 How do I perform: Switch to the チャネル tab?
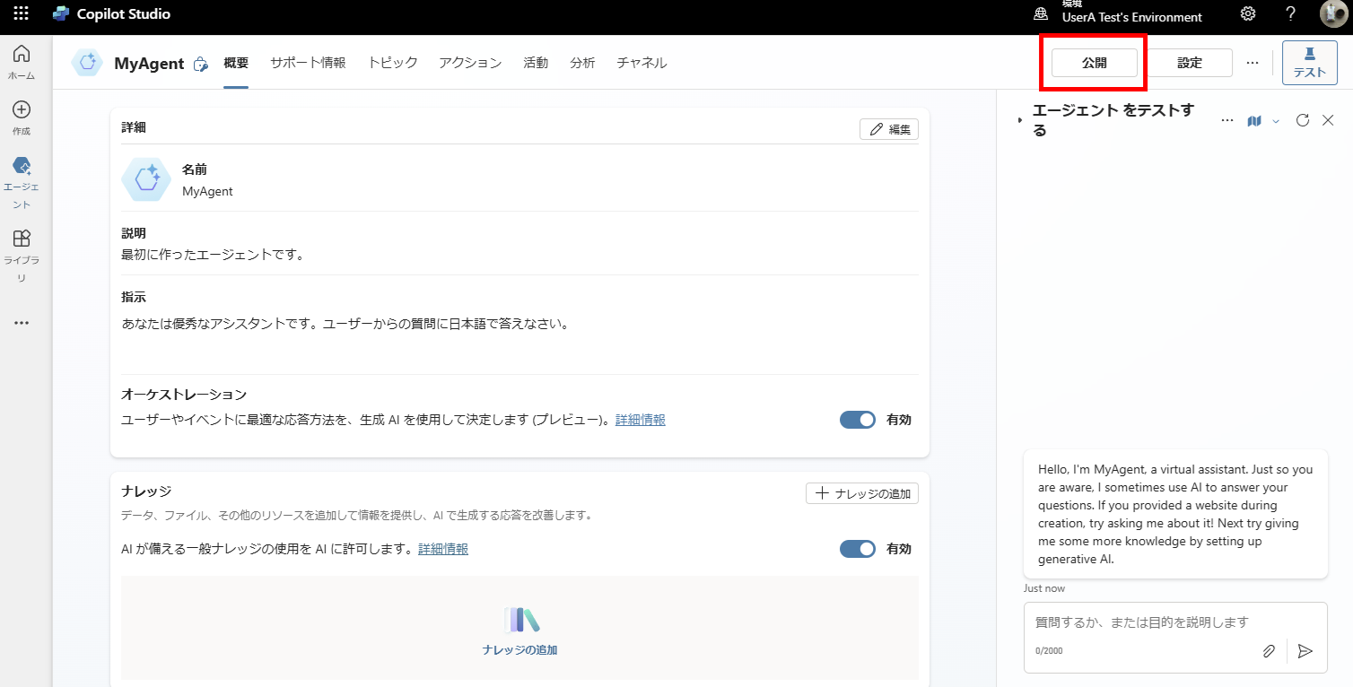tap(641, 62)
